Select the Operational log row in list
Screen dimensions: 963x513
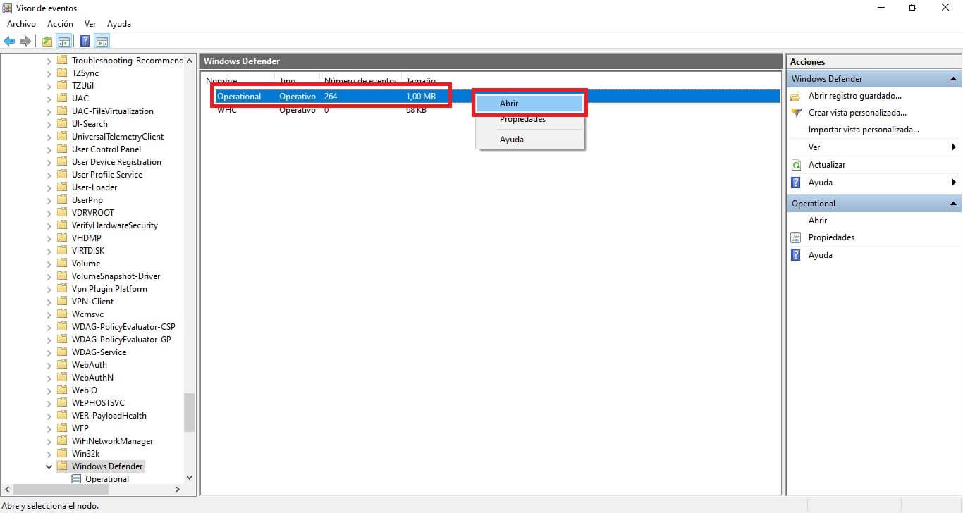click(x=491, y=97)
